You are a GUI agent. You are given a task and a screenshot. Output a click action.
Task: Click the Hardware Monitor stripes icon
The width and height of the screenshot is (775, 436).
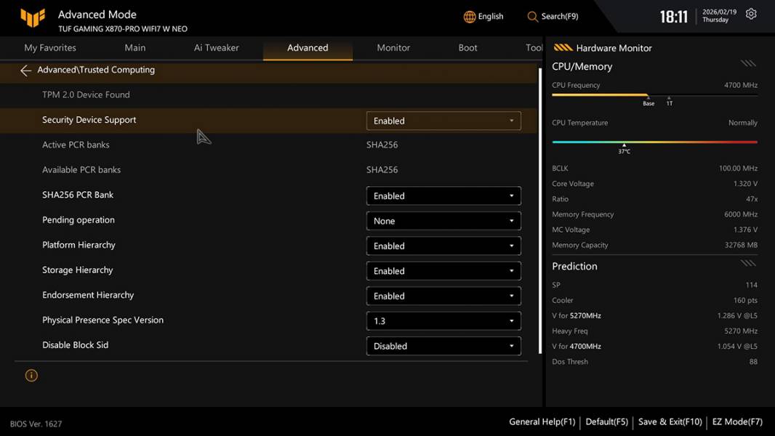(x=563, y=48)
